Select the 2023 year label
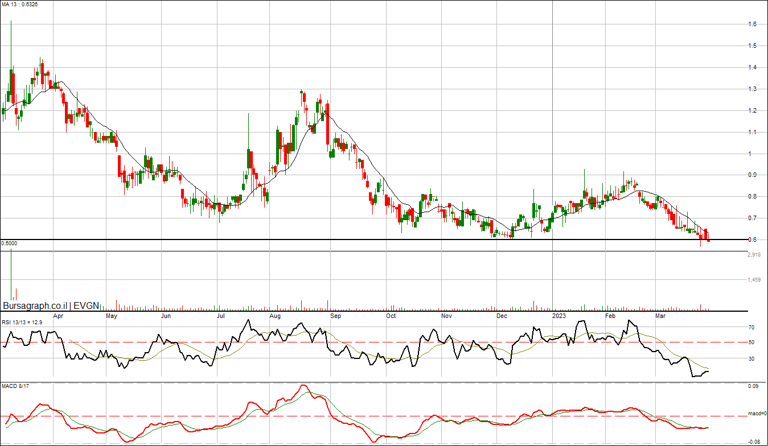 tap(560, 315)
